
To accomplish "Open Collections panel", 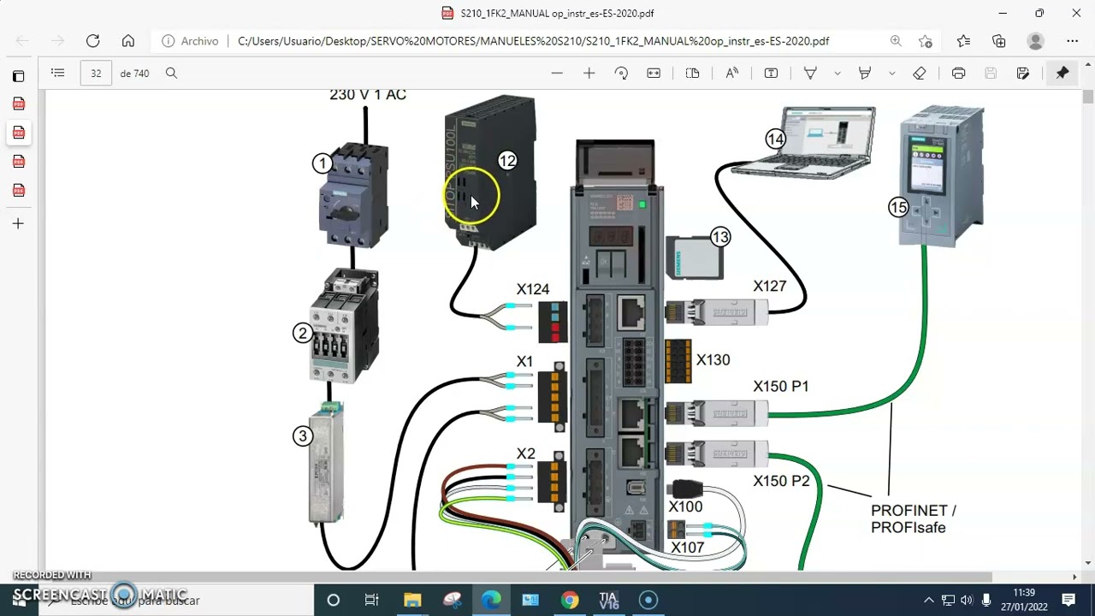I will click(x=999, y=41).
